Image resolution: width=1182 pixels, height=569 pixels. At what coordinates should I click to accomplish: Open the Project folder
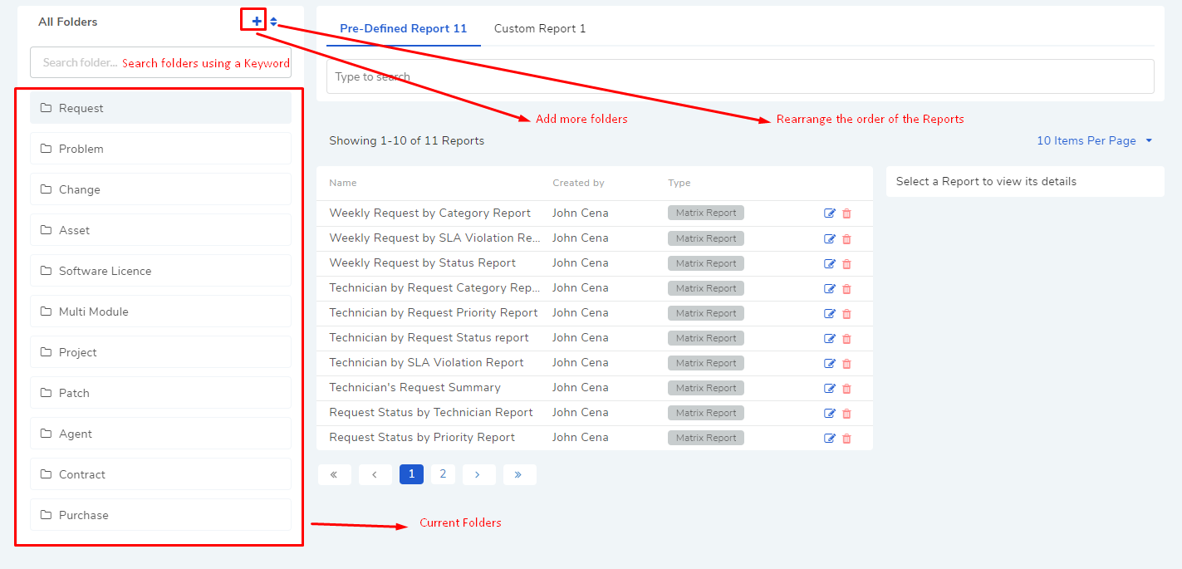point(160,352)
